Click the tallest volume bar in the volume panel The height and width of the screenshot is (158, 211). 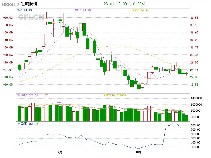47,108
